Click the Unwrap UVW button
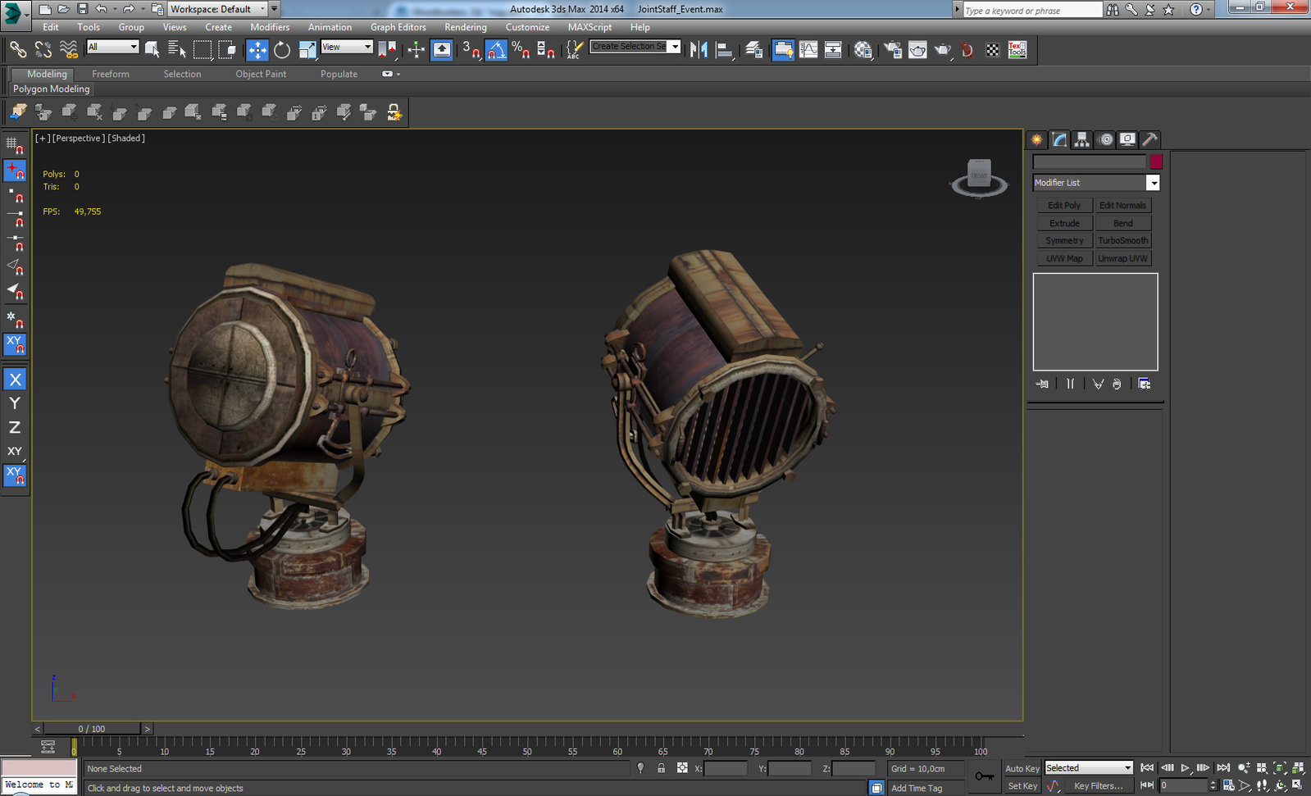 1122,258
